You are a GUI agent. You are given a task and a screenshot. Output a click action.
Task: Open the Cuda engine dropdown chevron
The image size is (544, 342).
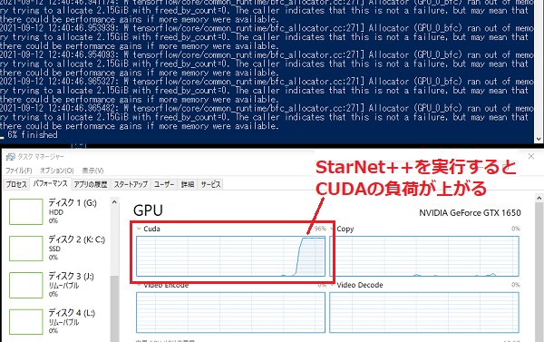coord(139,229)
